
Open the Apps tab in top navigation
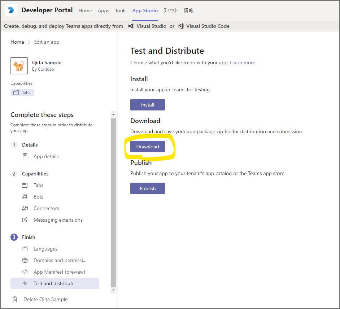point(104,10)
